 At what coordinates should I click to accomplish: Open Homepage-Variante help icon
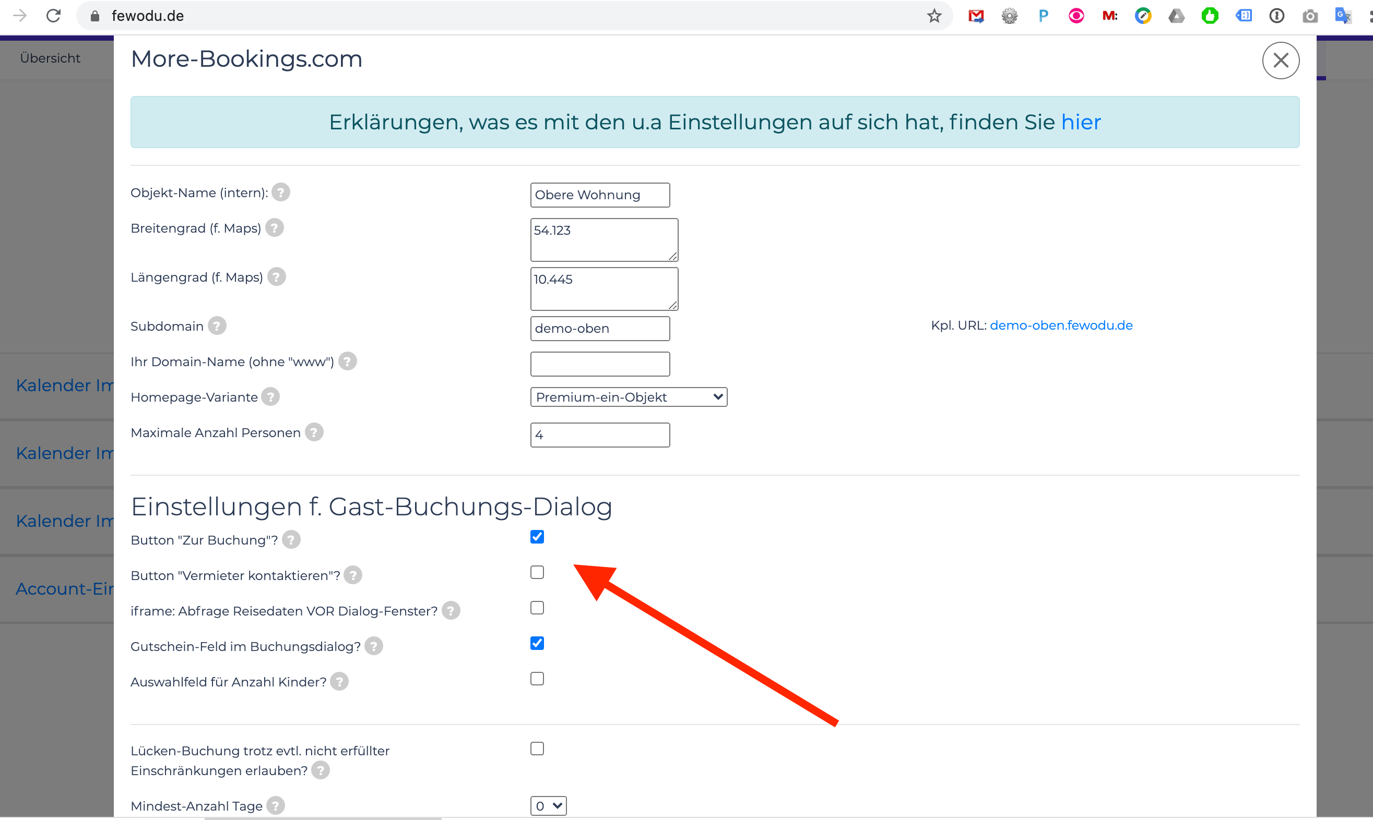[270, 397]
